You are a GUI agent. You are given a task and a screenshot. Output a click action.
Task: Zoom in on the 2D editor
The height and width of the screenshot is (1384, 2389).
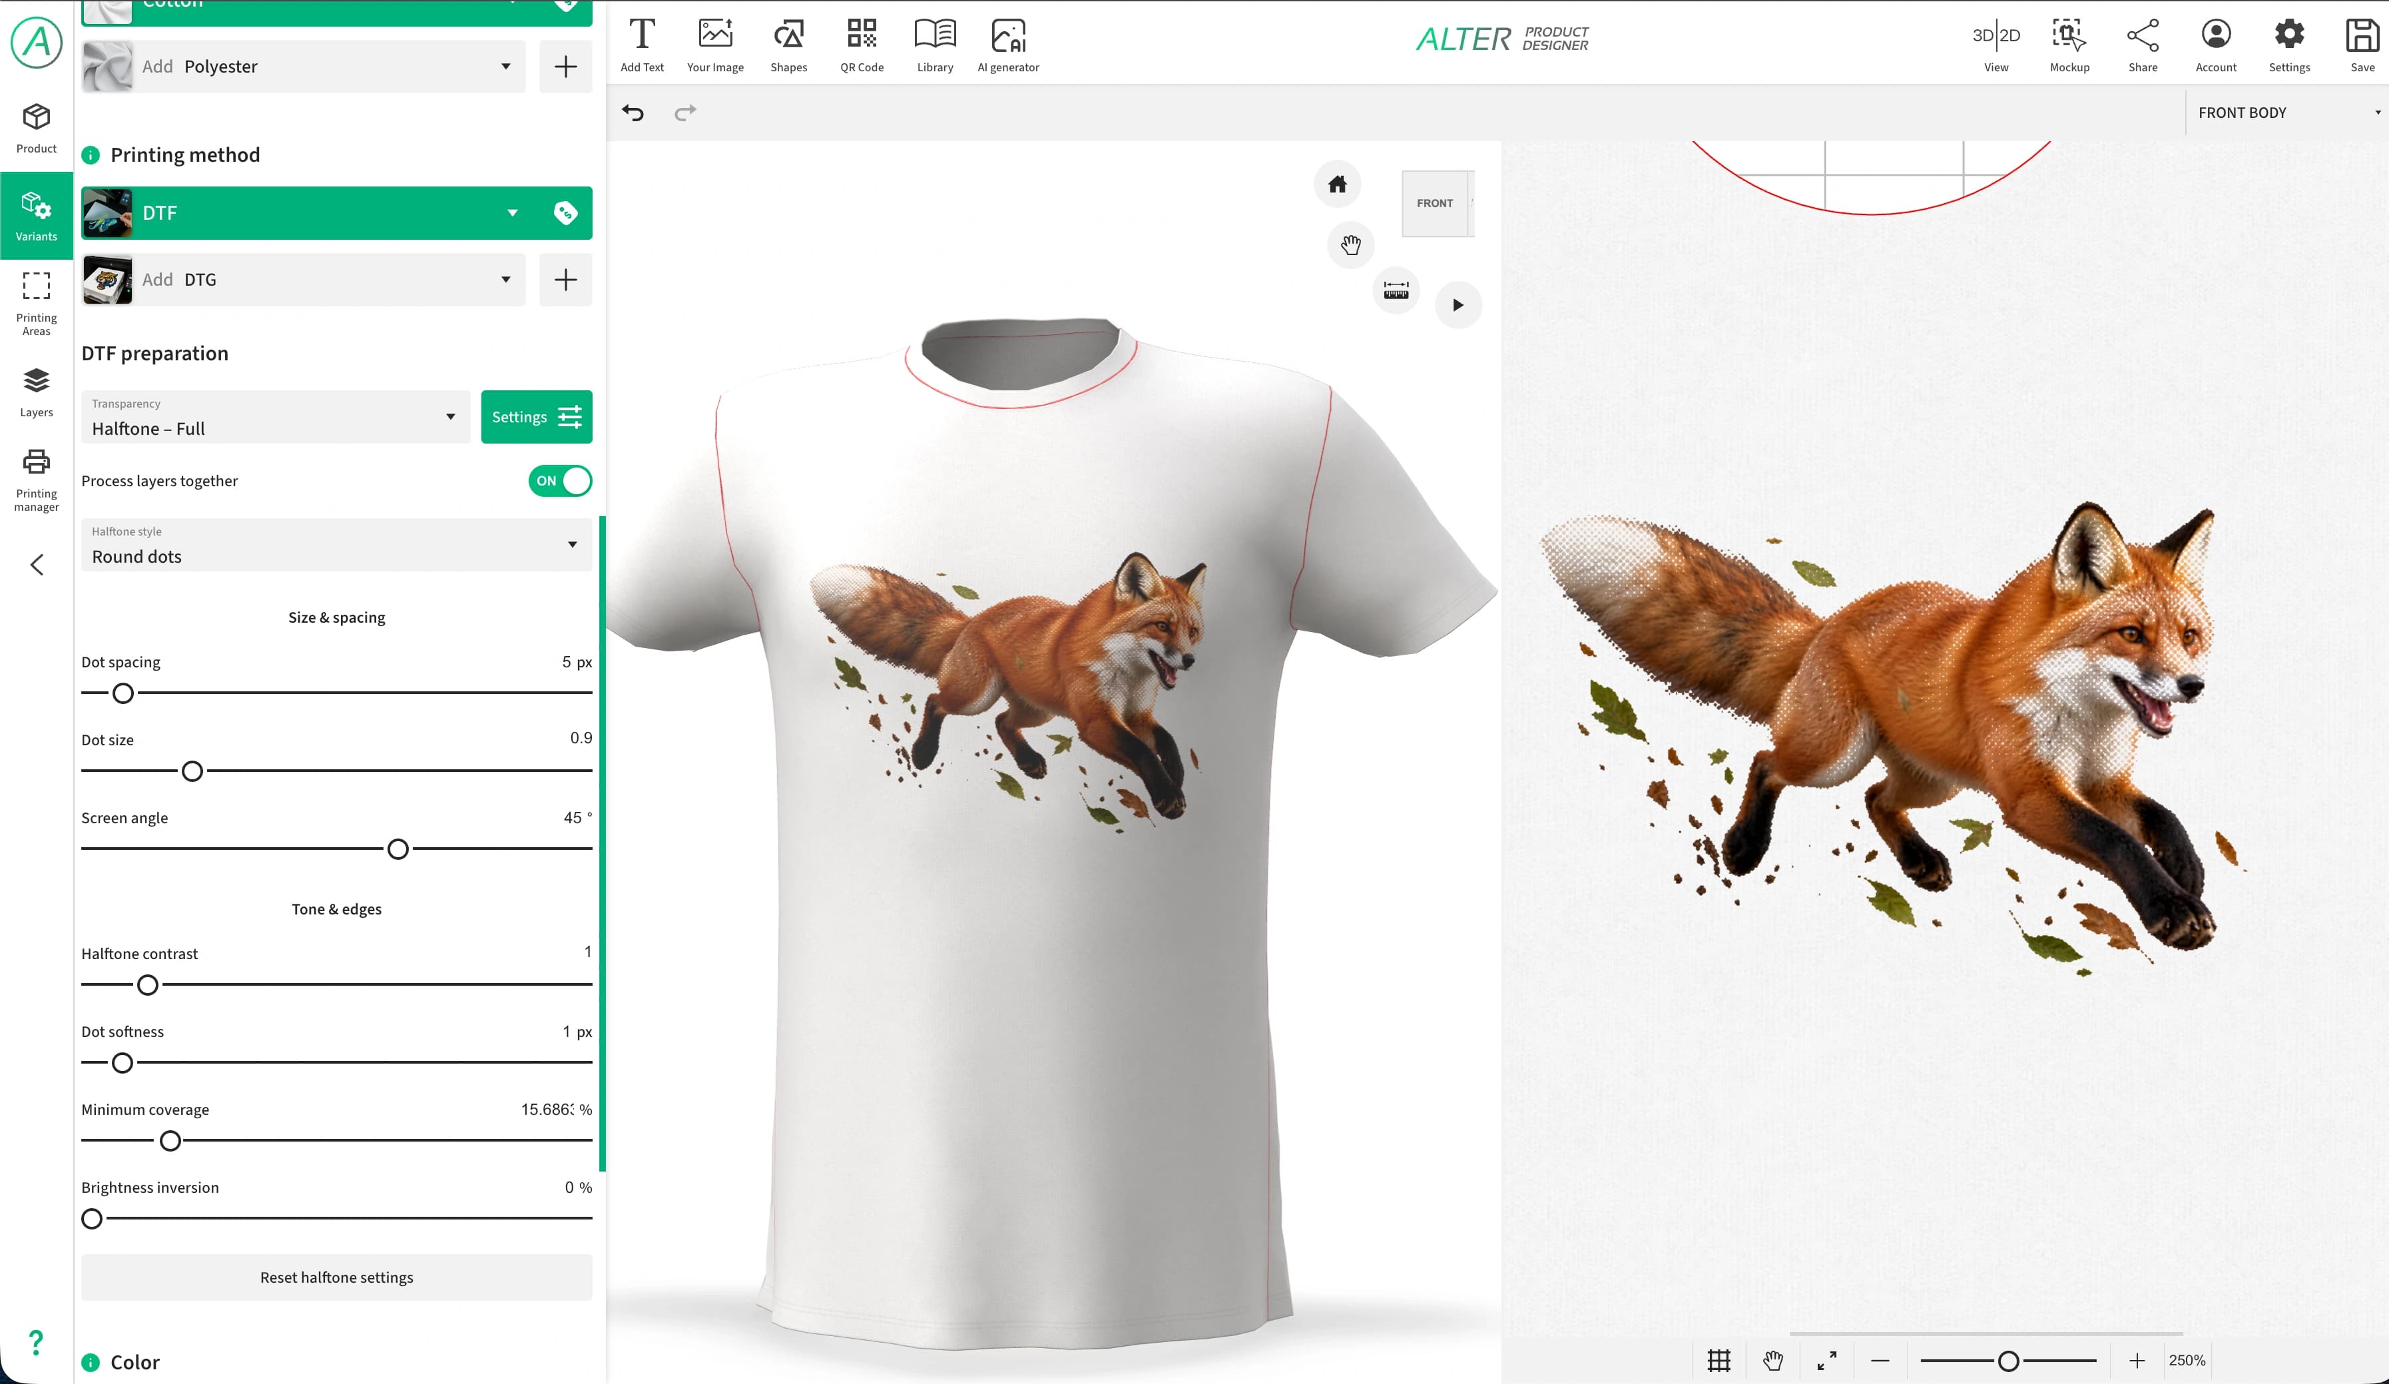tap(2136, 1360)
